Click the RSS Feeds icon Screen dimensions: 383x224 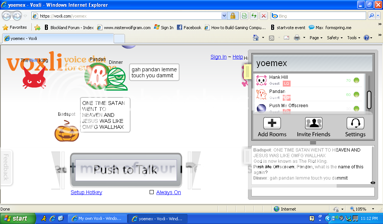click(272, 38)
